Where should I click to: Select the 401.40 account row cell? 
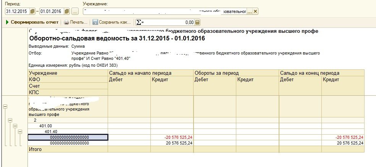coord(68,132)
